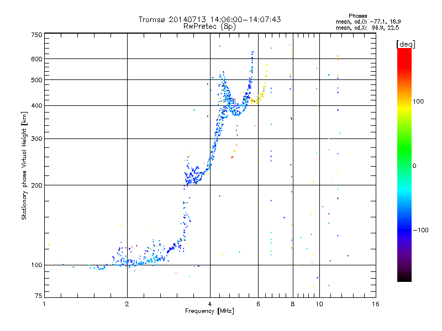The image size is (442, 331).
Task: Click the "0" label beside the color bar
Action: pos(414,166)
